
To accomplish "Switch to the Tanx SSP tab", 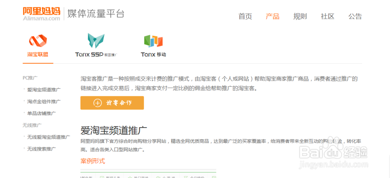I will click(x=96, y=54).
